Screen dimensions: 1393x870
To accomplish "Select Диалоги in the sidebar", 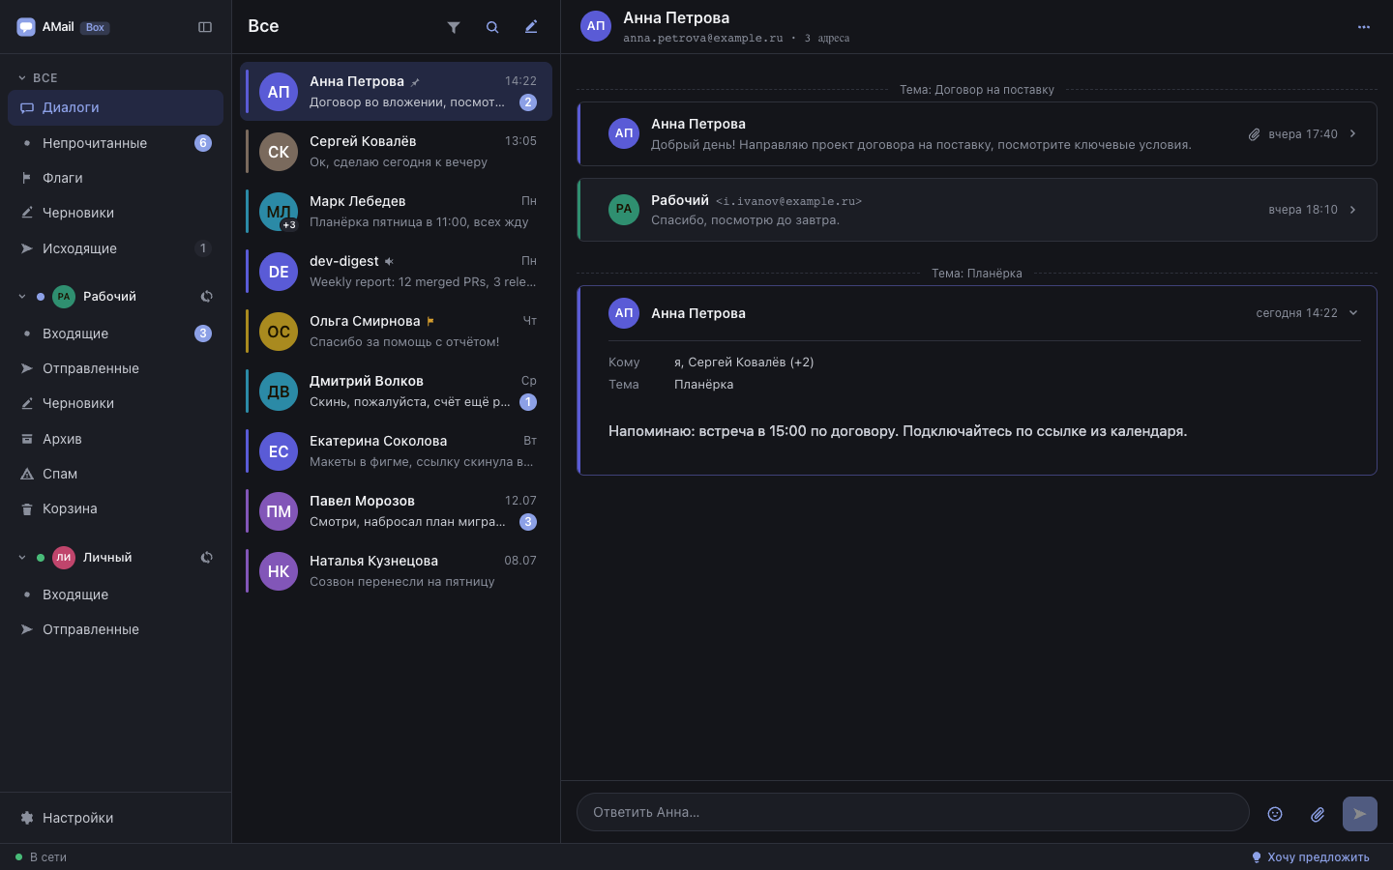I will click(116, 107).
